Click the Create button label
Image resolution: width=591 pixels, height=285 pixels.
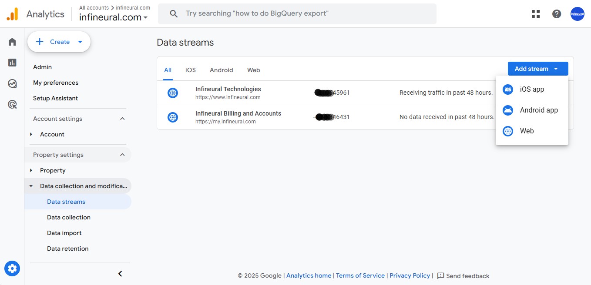(60, 42)
